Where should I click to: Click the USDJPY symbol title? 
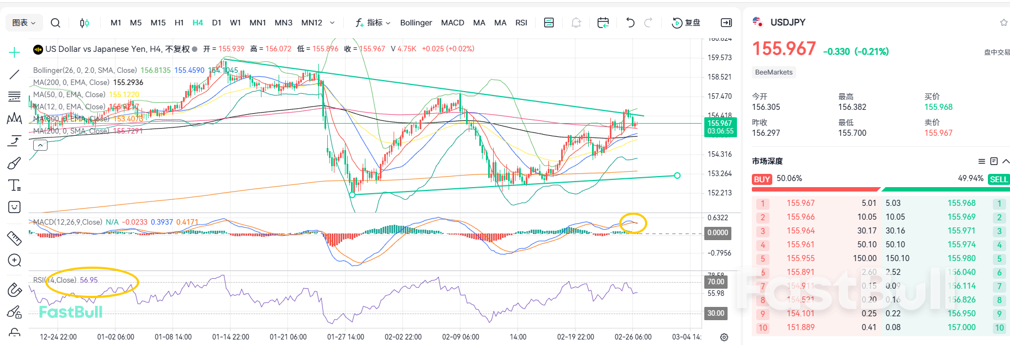point(788,23)
